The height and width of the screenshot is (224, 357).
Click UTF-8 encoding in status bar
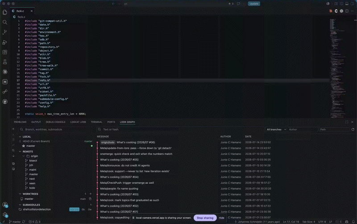[322, 222]
